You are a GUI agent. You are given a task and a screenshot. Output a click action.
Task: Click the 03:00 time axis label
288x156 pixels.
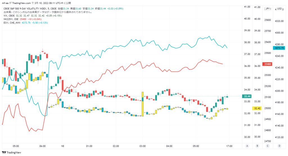(143, 146)
